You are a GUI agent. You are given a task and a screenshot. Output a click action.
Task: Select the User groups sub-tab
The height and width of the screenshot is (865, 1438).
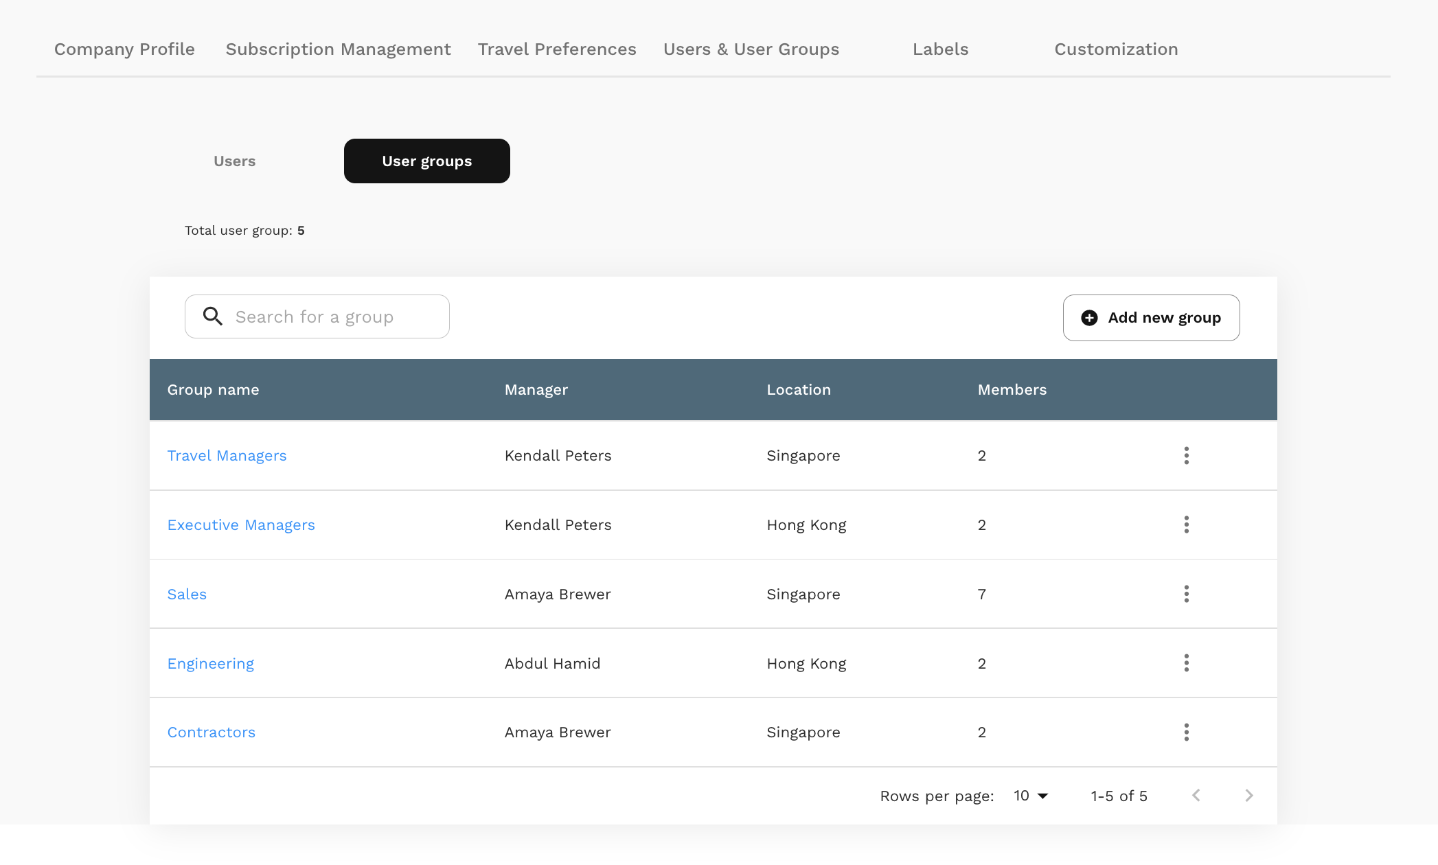(x=426, y=161)
